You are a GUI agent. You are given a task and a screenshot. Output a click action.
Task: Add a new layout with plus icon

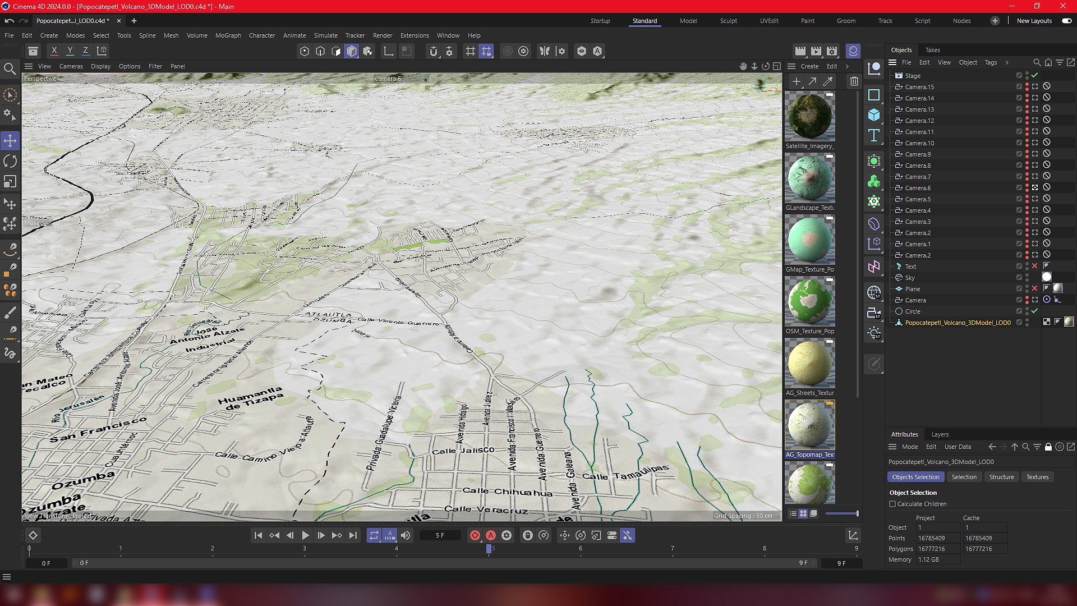(995, 21)
